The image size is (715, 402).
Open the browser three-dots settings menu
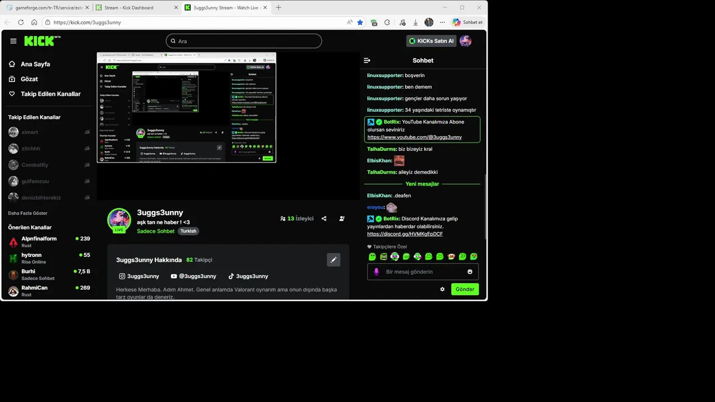(442, 22)
